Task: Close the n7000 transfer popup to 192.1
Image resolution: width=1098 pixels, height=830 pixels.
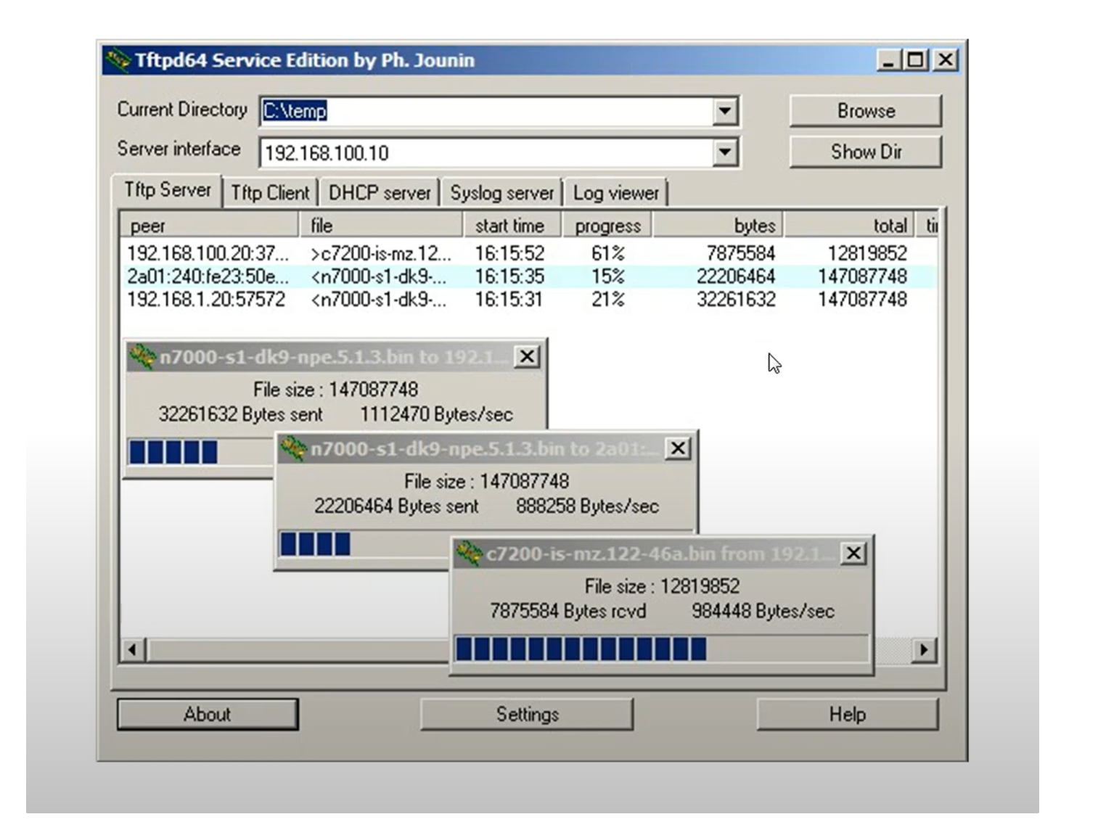Action: pos(527,356)
